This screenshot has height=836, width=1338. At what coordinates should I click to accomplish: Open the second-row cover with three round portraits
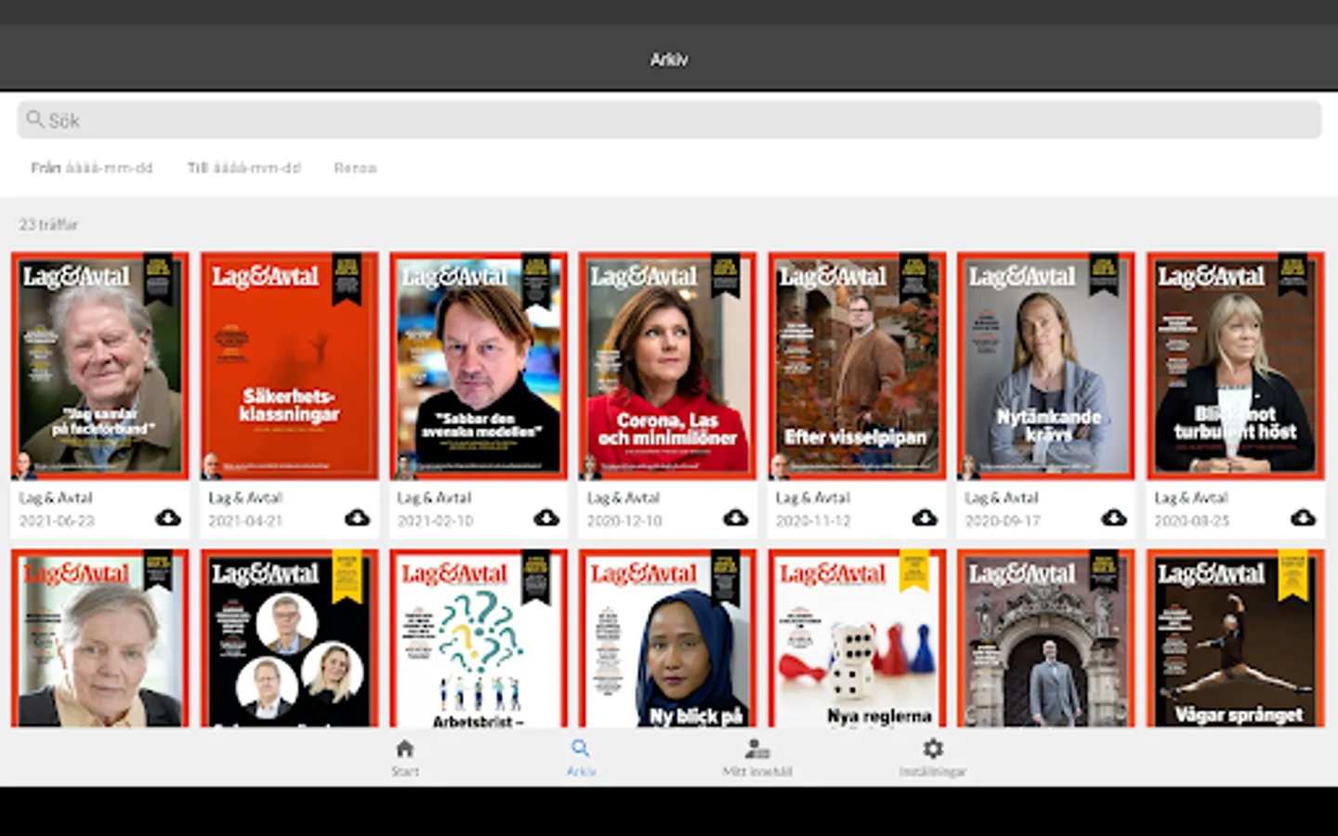(x=289, y=638)
